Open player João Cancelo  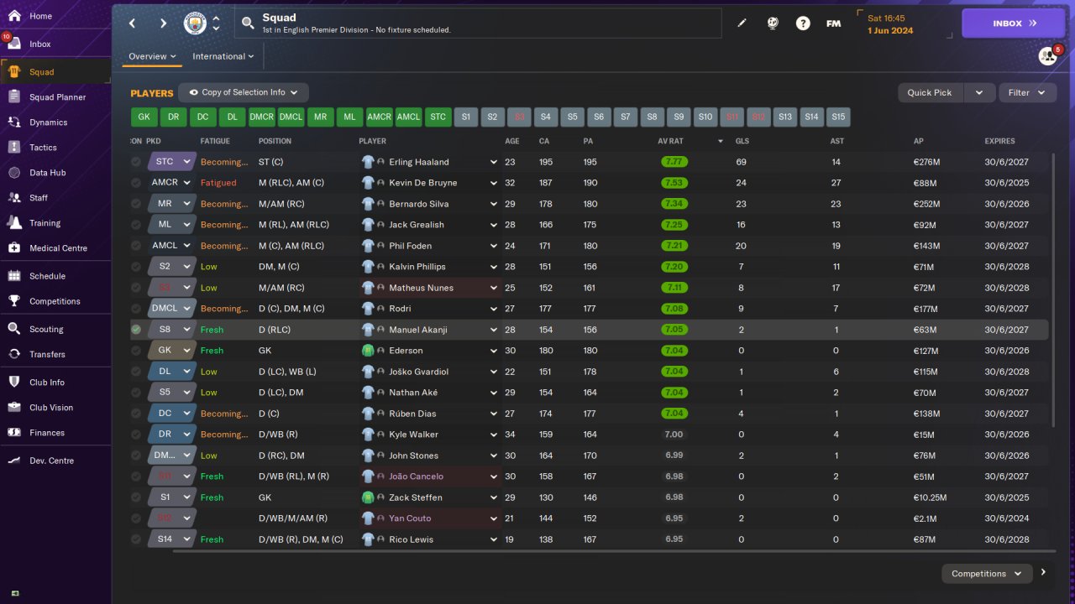coord(416,476)
